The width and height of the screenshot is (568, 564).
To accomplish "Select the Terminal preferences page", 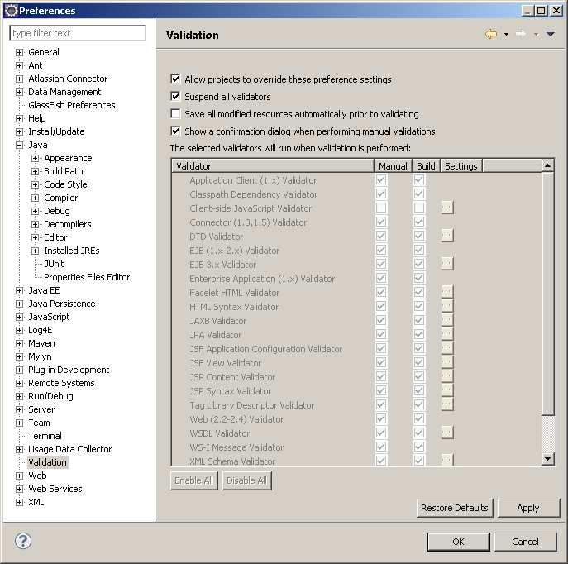I will pyautogui.click(x=45, y=436).
